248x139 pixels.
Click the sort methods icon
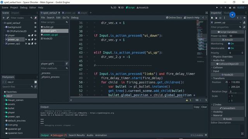click(67, 63)
